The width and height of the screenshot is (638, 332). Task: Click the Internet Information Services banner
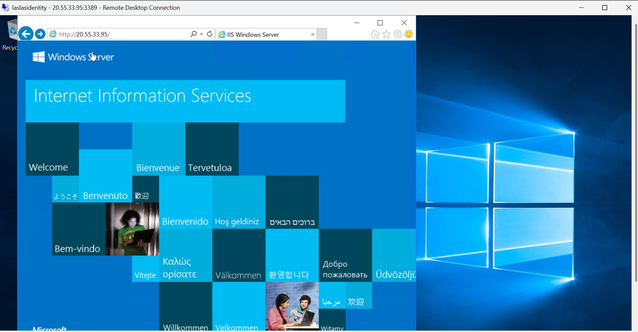click(x=185, y=101)
